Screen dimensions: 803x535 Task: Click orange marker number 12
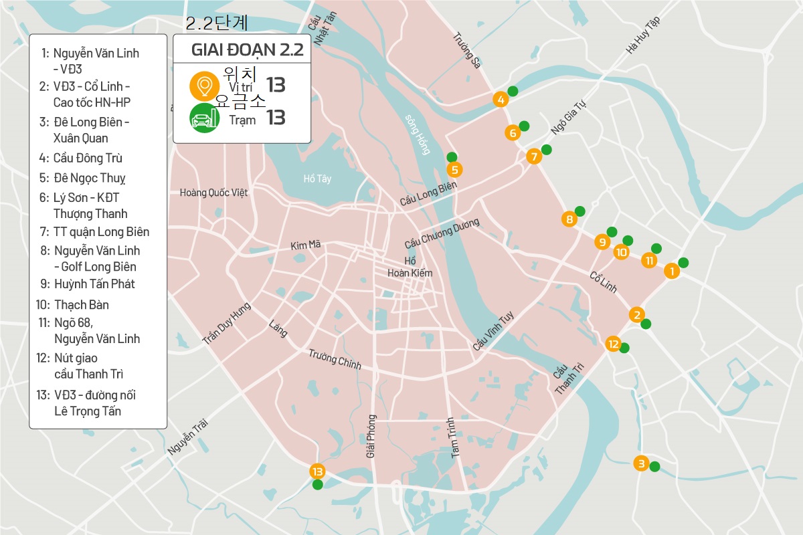tap(613, 344)
